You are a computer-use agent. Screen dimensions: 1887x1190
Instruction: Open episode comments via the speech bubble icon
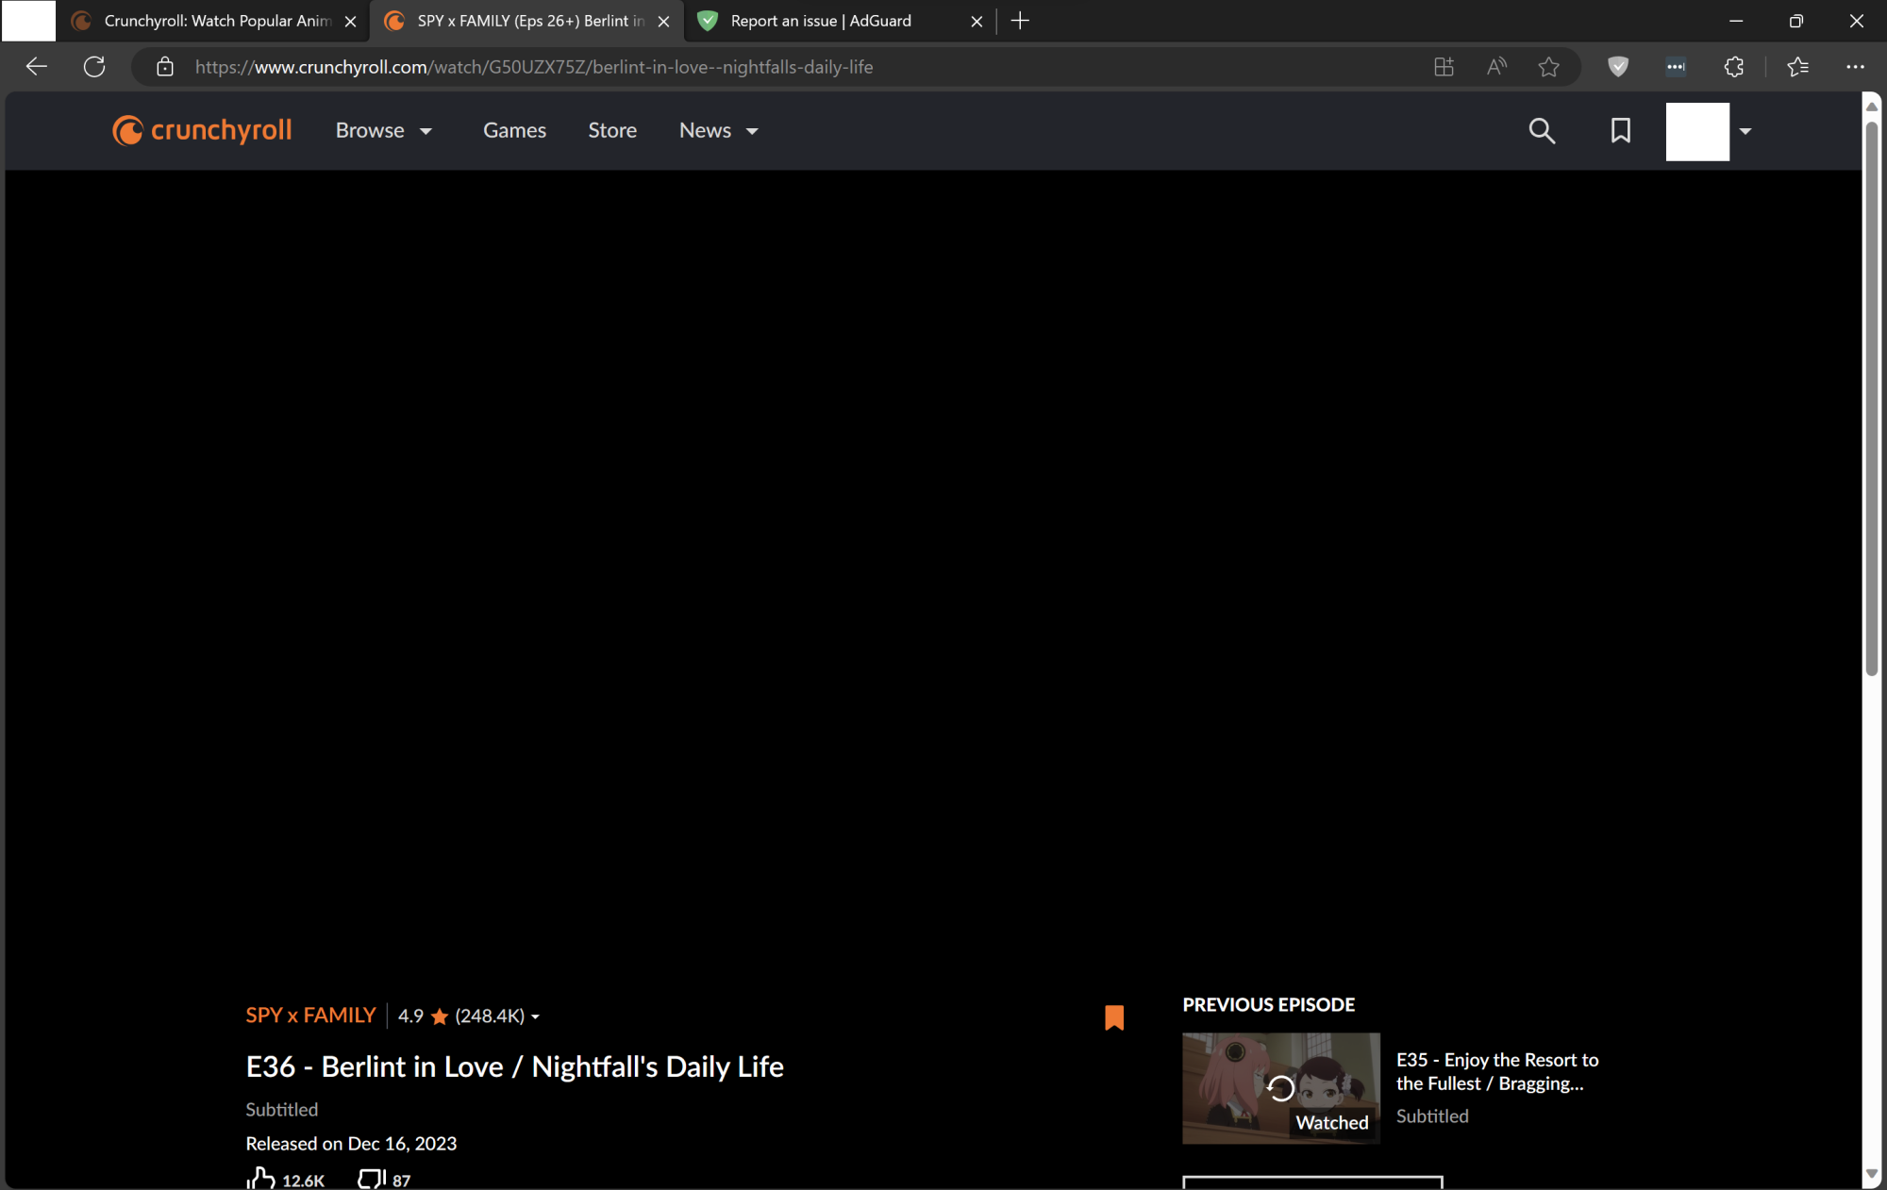click(x=371, y=1177)
